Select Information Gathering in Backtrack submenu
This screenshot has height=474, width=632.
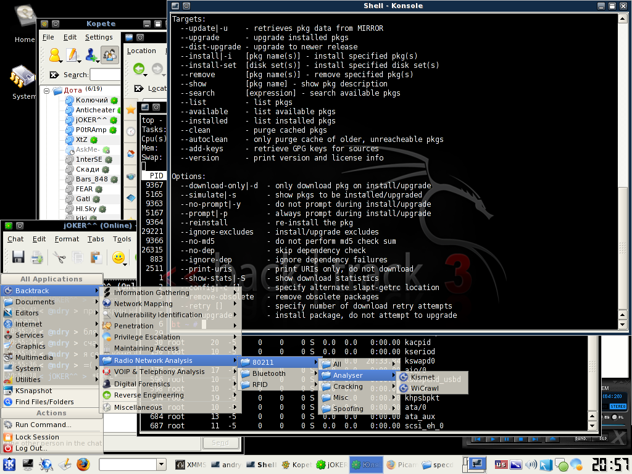(x=170, y=293)
